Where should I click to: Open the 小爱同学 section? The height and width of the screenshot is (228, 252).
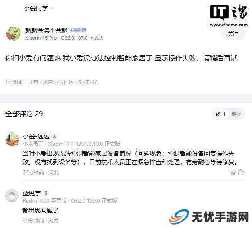[36, 8]
